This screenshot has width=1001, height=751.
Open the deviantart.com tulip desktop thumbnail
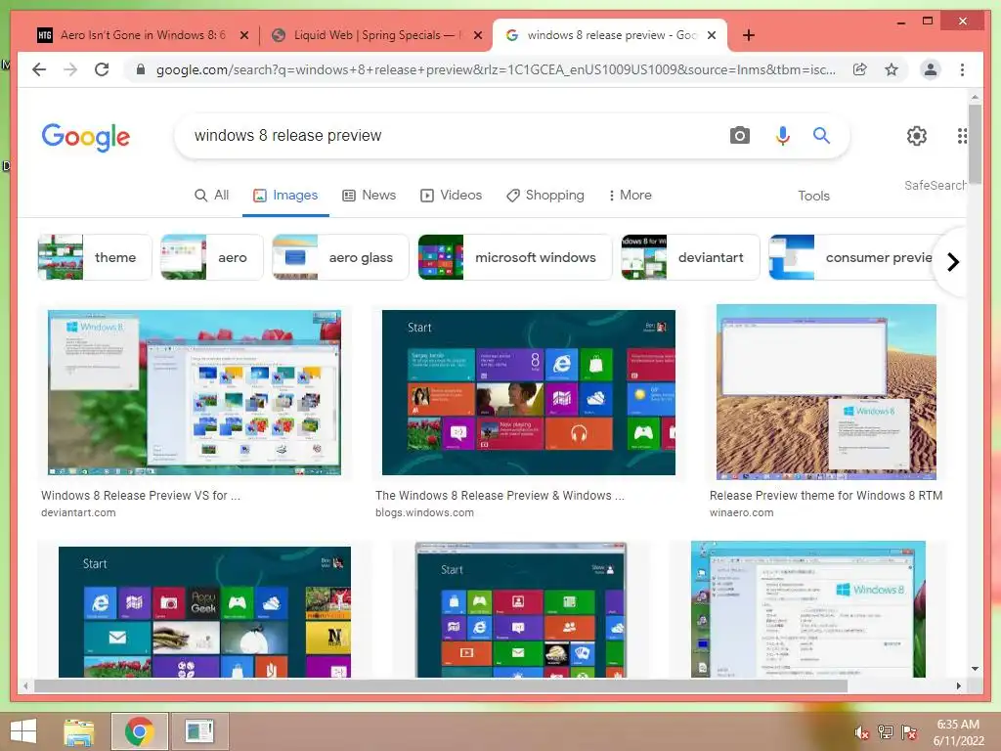(195, 392)
